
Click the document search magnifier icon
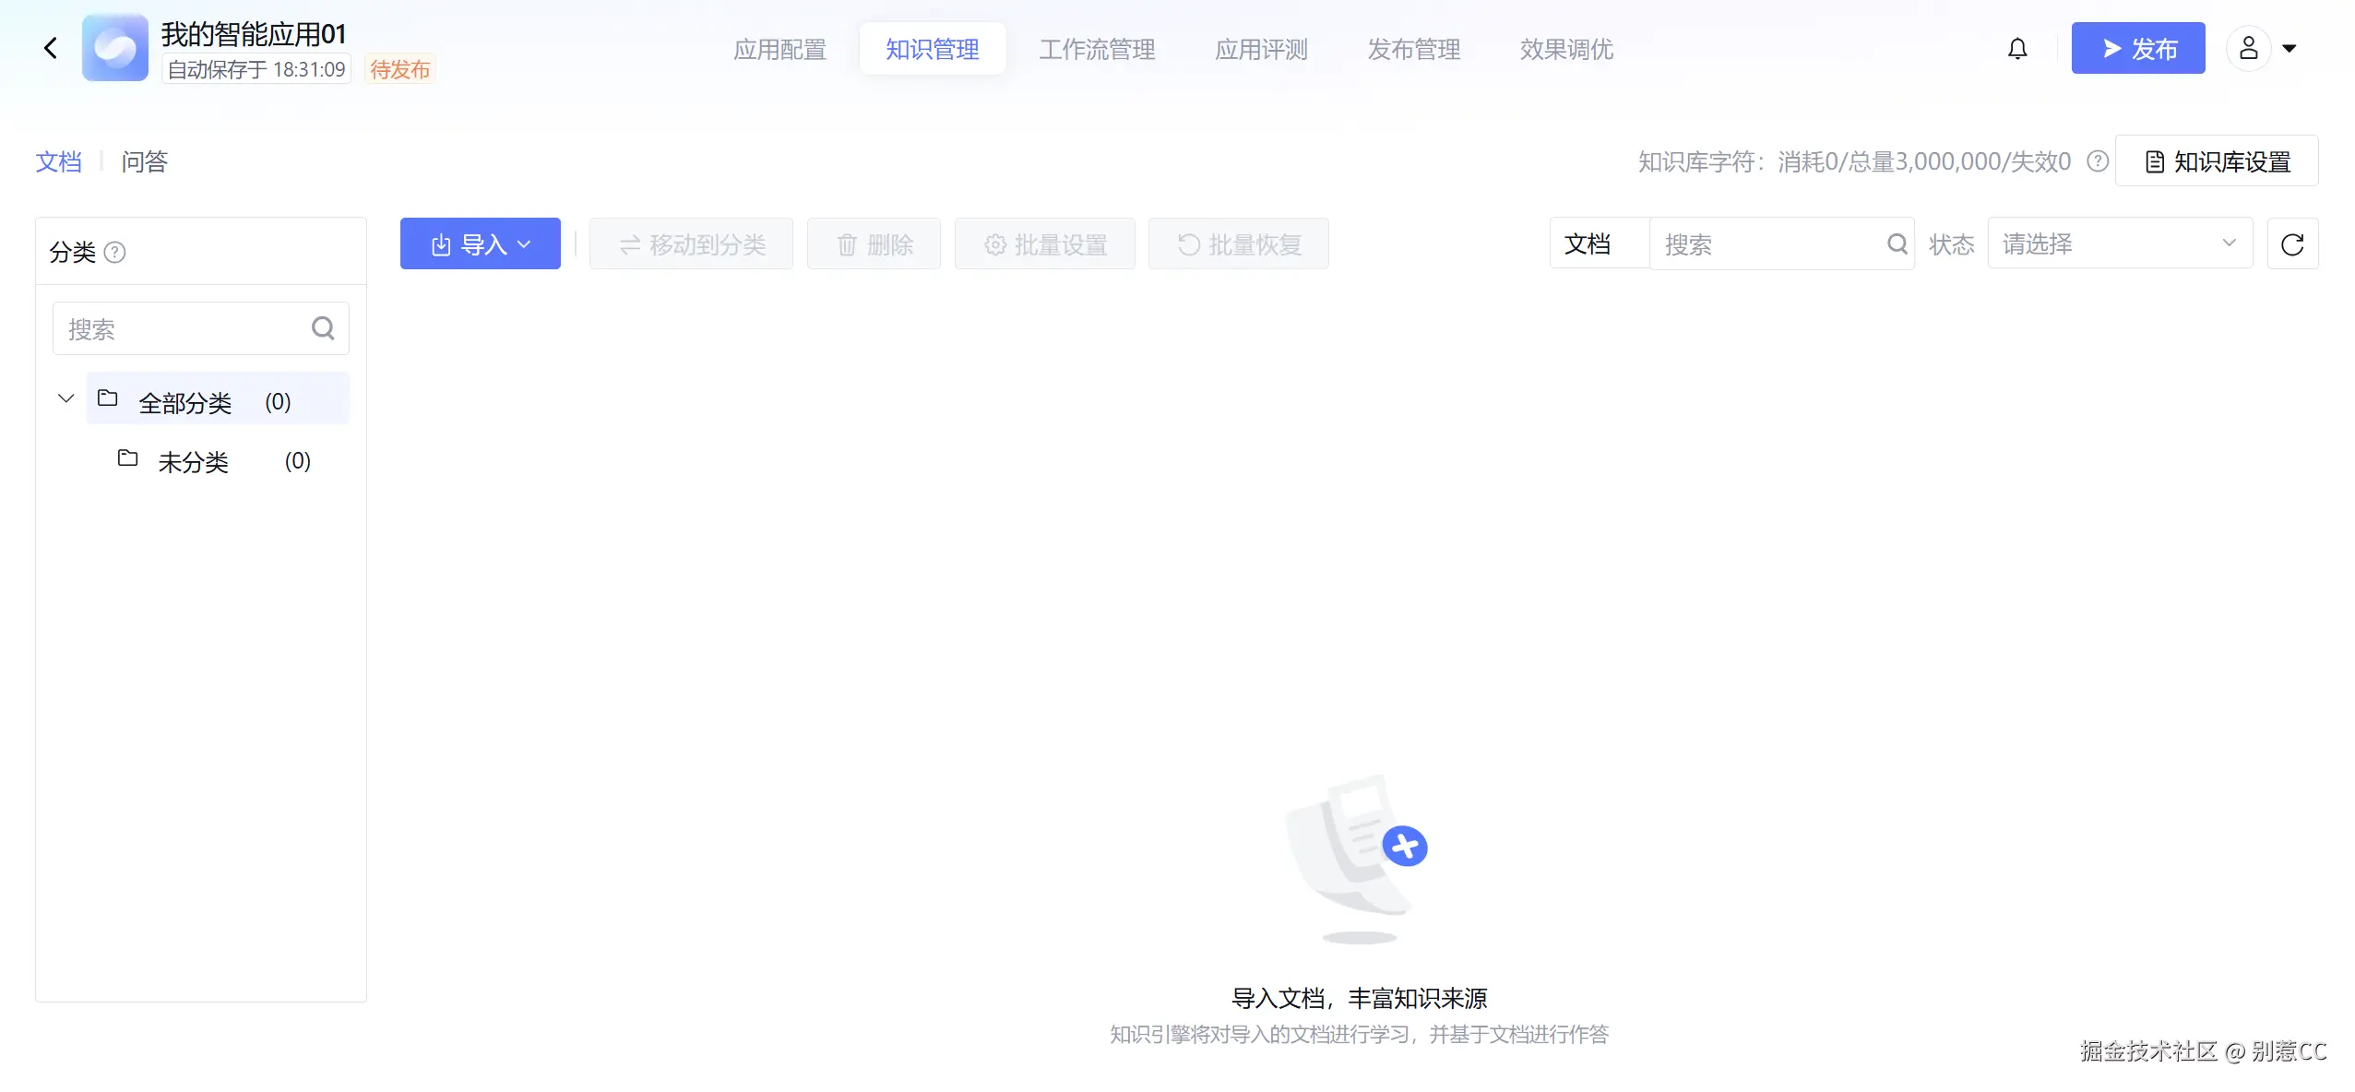(1897, 244)
